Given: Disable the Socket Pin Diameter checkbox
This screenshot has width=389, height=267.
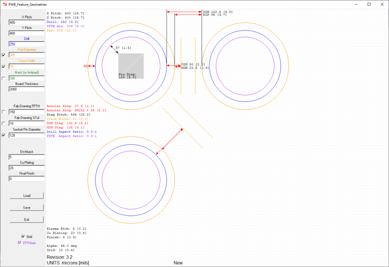Looking at the screenshot, I should 4,135.
